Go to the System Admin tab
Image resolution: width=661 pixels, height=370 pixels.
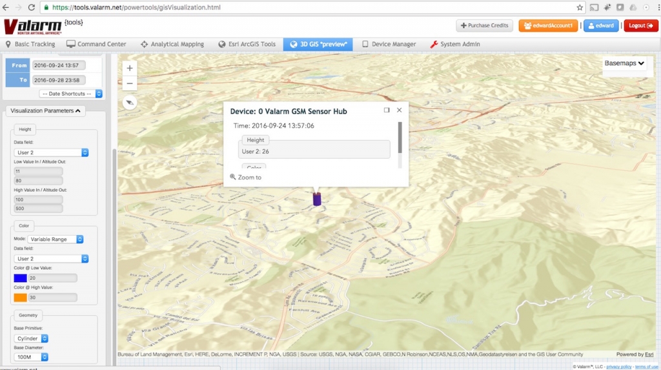[x=455, y=44]
